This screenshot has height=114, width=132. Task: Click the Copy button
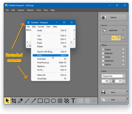[x=113, y=99]
